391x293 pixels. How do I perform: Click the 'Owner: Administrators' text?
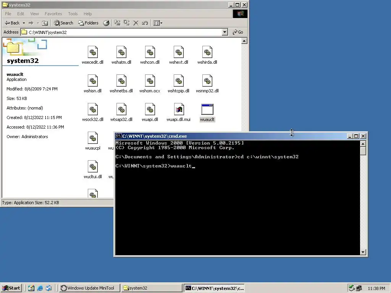pos(27,137)
